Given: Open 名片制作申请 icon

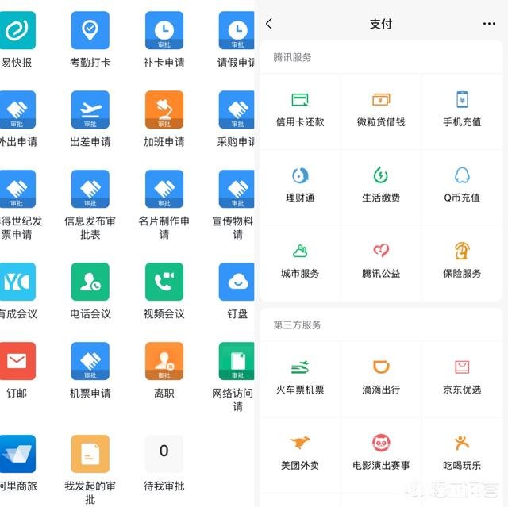Looking at the screenshot, I should pos(164,189).
